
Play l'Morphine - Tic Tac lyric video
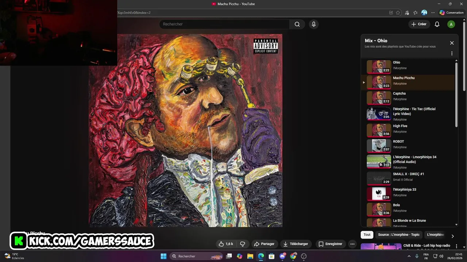409,114
